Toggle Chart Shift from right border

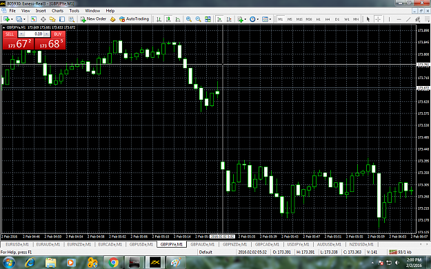pos(229,19)
